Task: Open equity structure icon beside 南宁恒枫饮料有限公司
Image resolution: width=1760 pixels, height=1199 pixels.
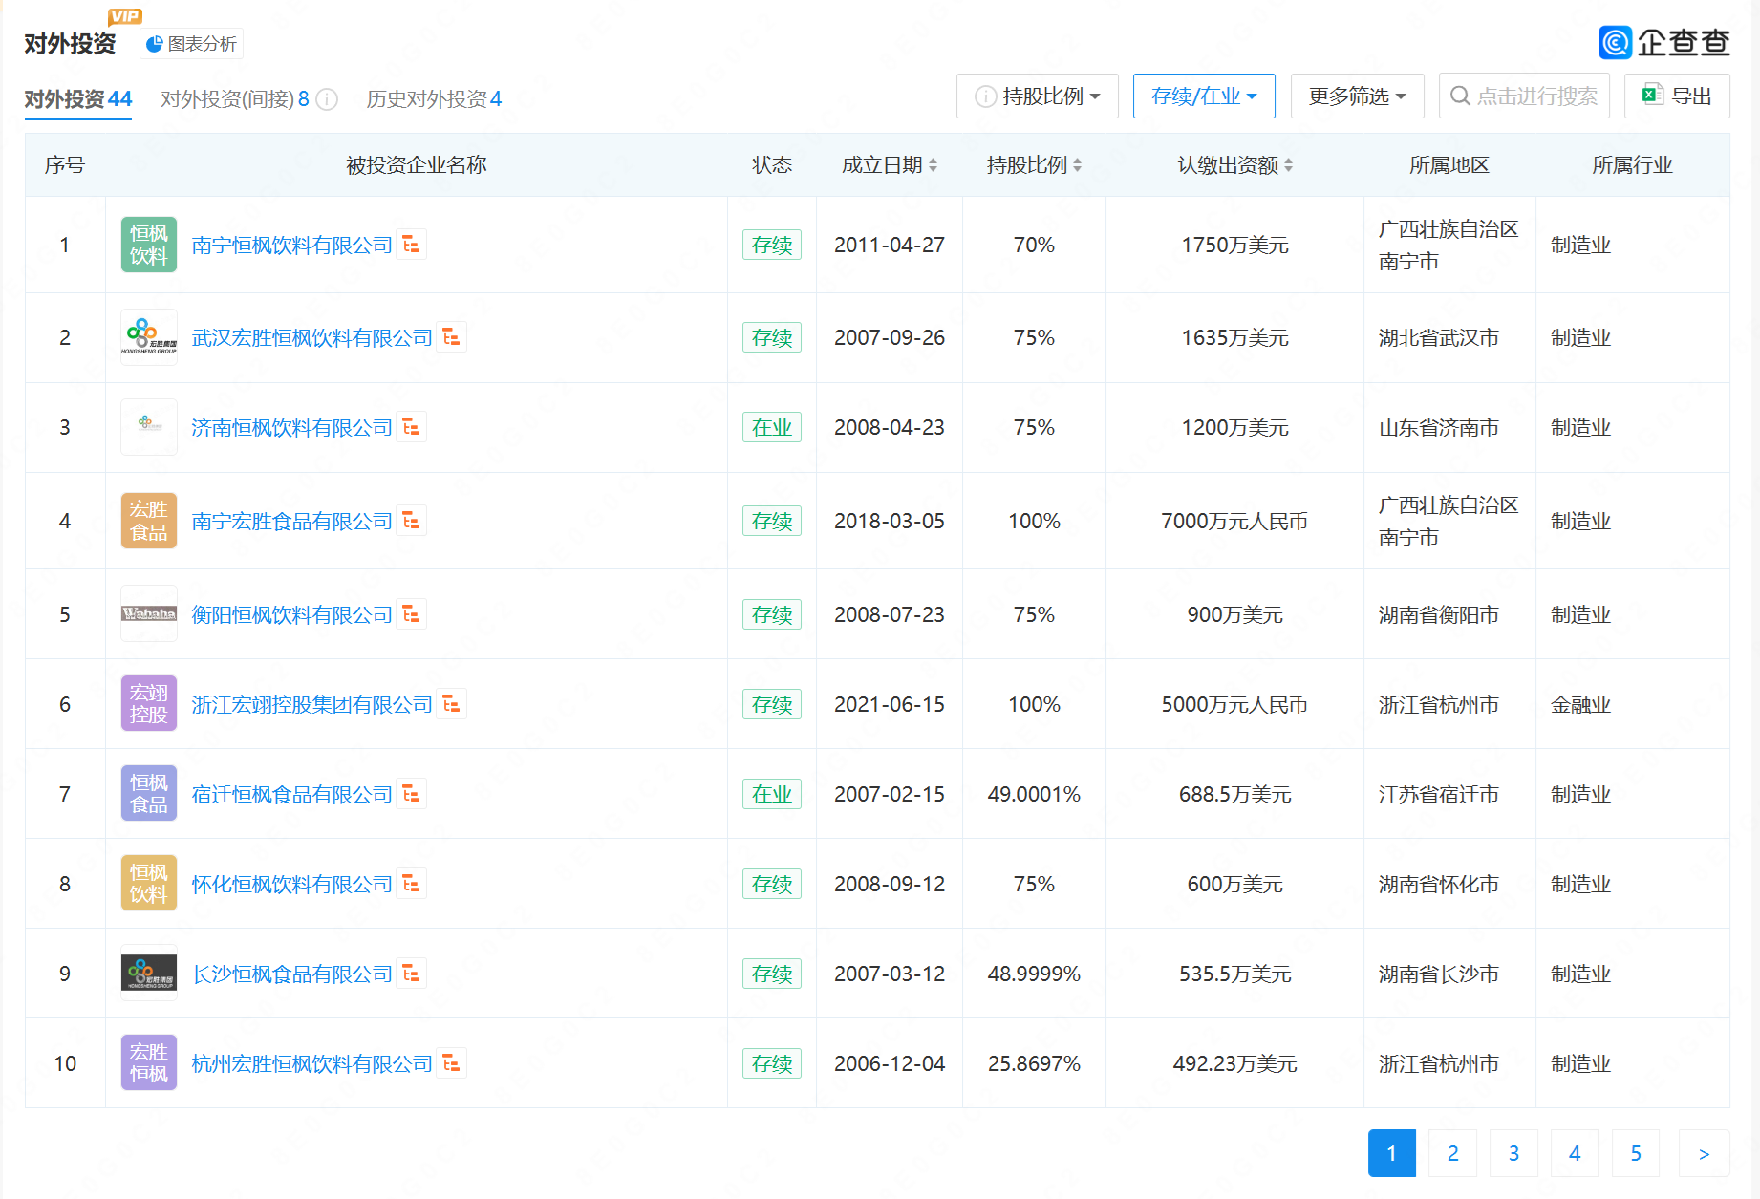Action: [412, 245]
